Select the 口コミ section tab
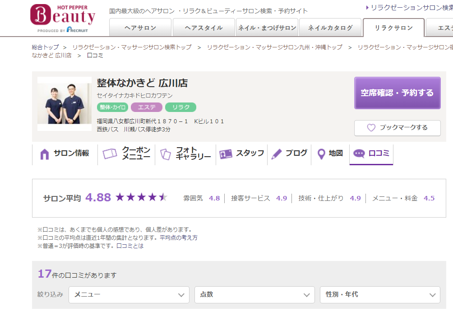Screen dimensions: 453x321 pyautogui.click(x=371, y=154)
